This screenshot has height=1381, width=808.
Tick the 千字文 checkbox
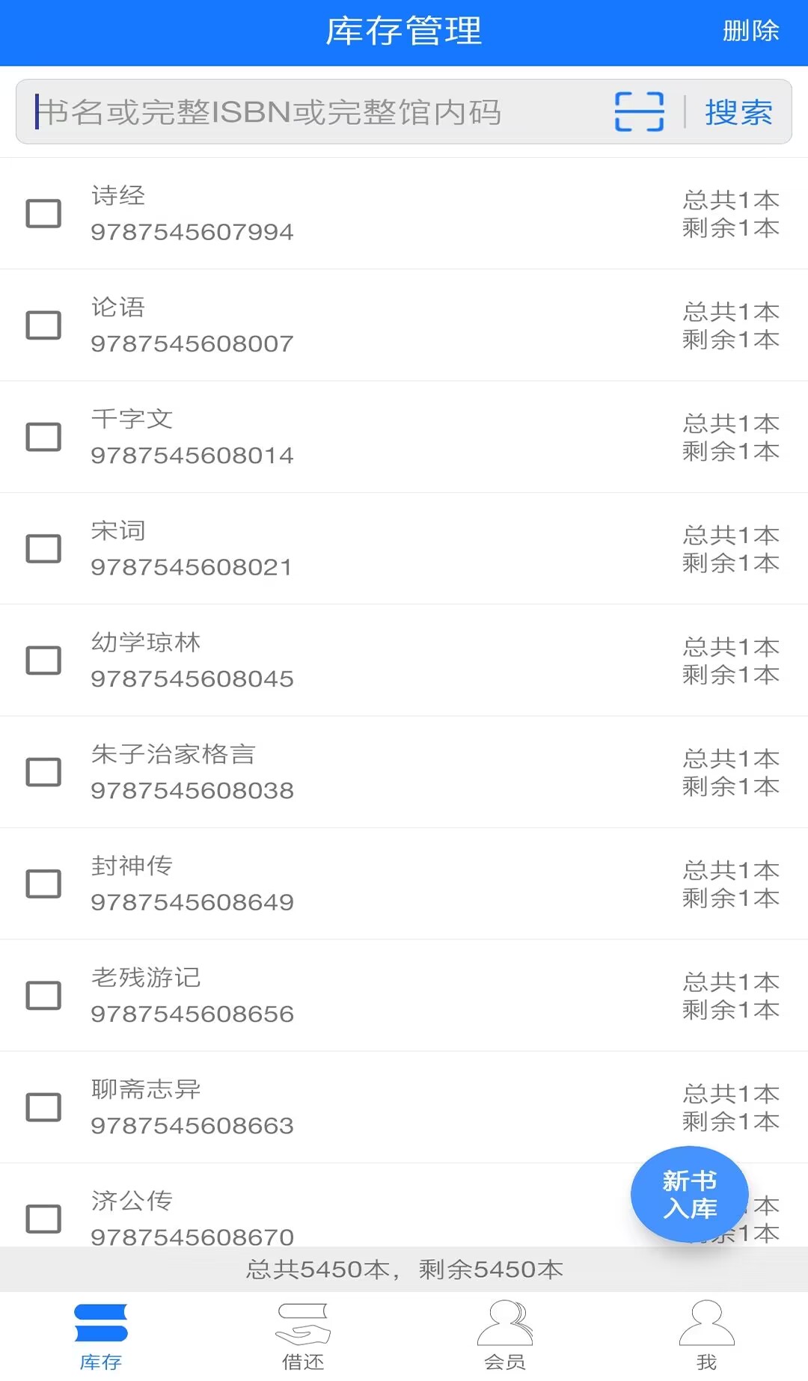(43, 437)
